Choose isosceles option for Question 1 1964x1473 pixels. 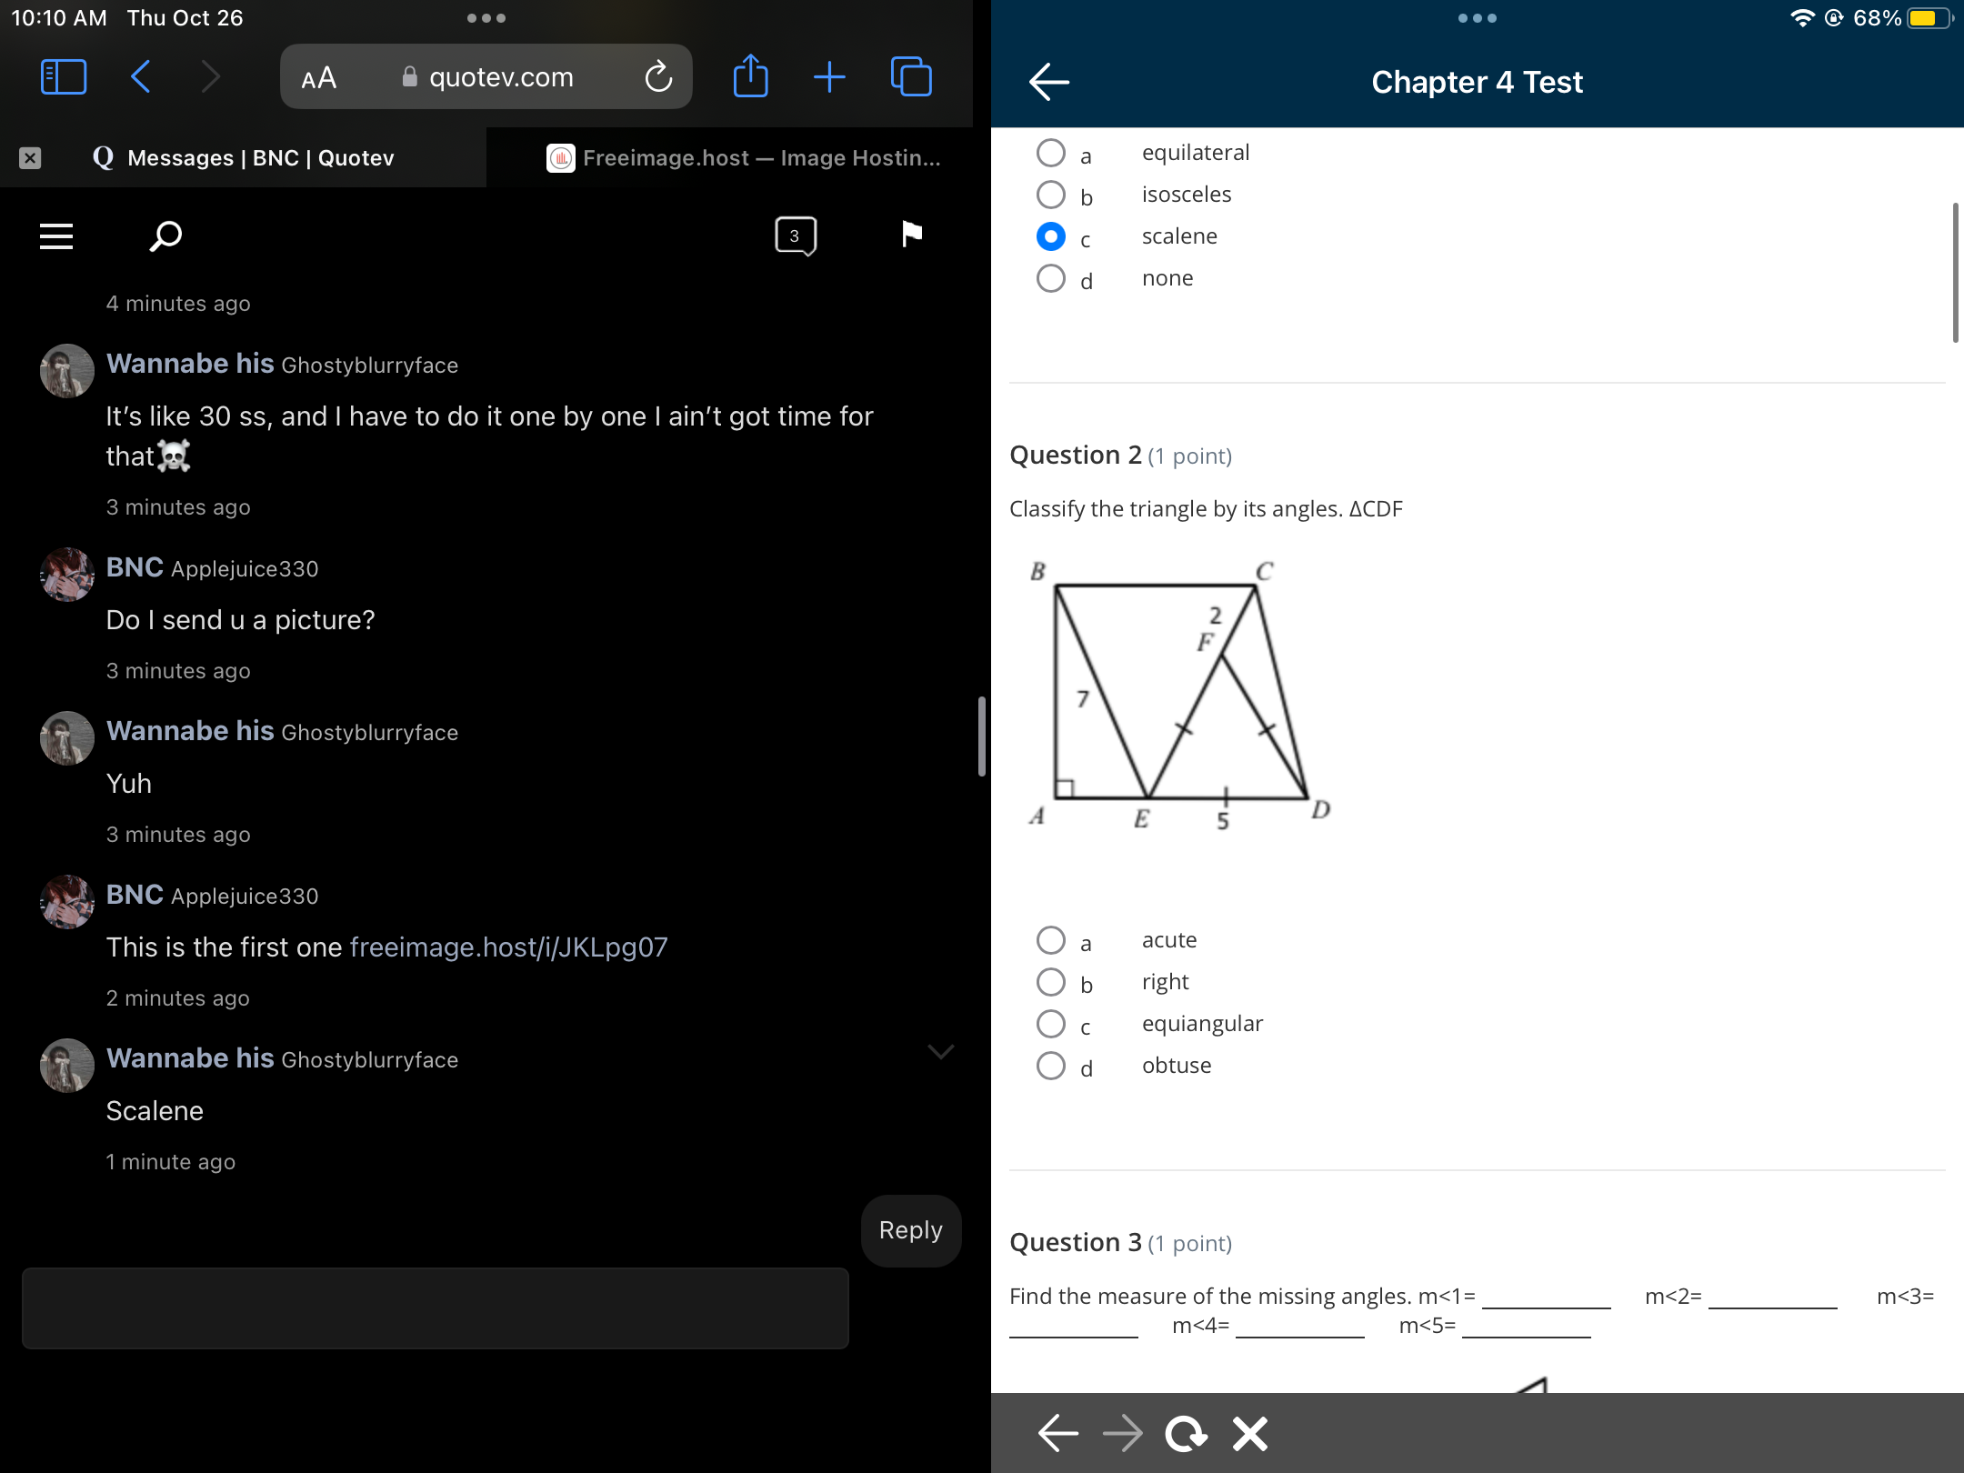(x=1051, y=195)
